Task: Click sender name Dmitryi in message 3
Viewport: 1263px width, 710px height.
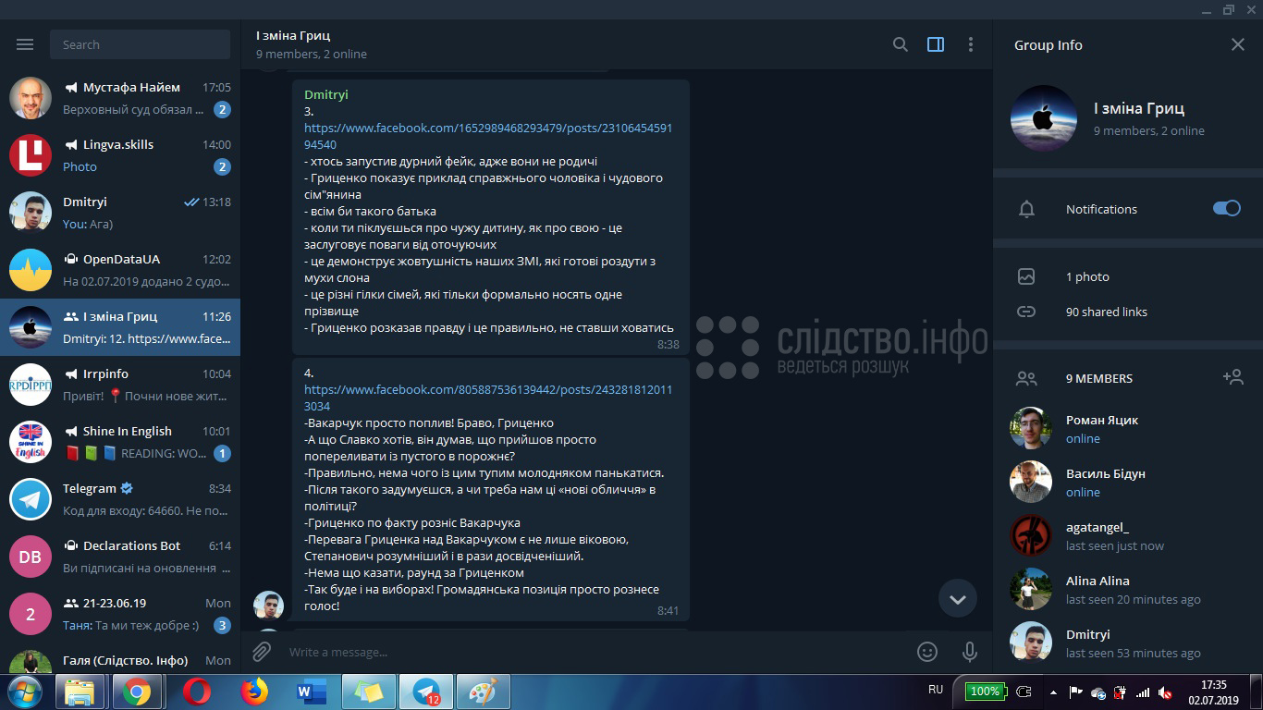Action: 326,94
